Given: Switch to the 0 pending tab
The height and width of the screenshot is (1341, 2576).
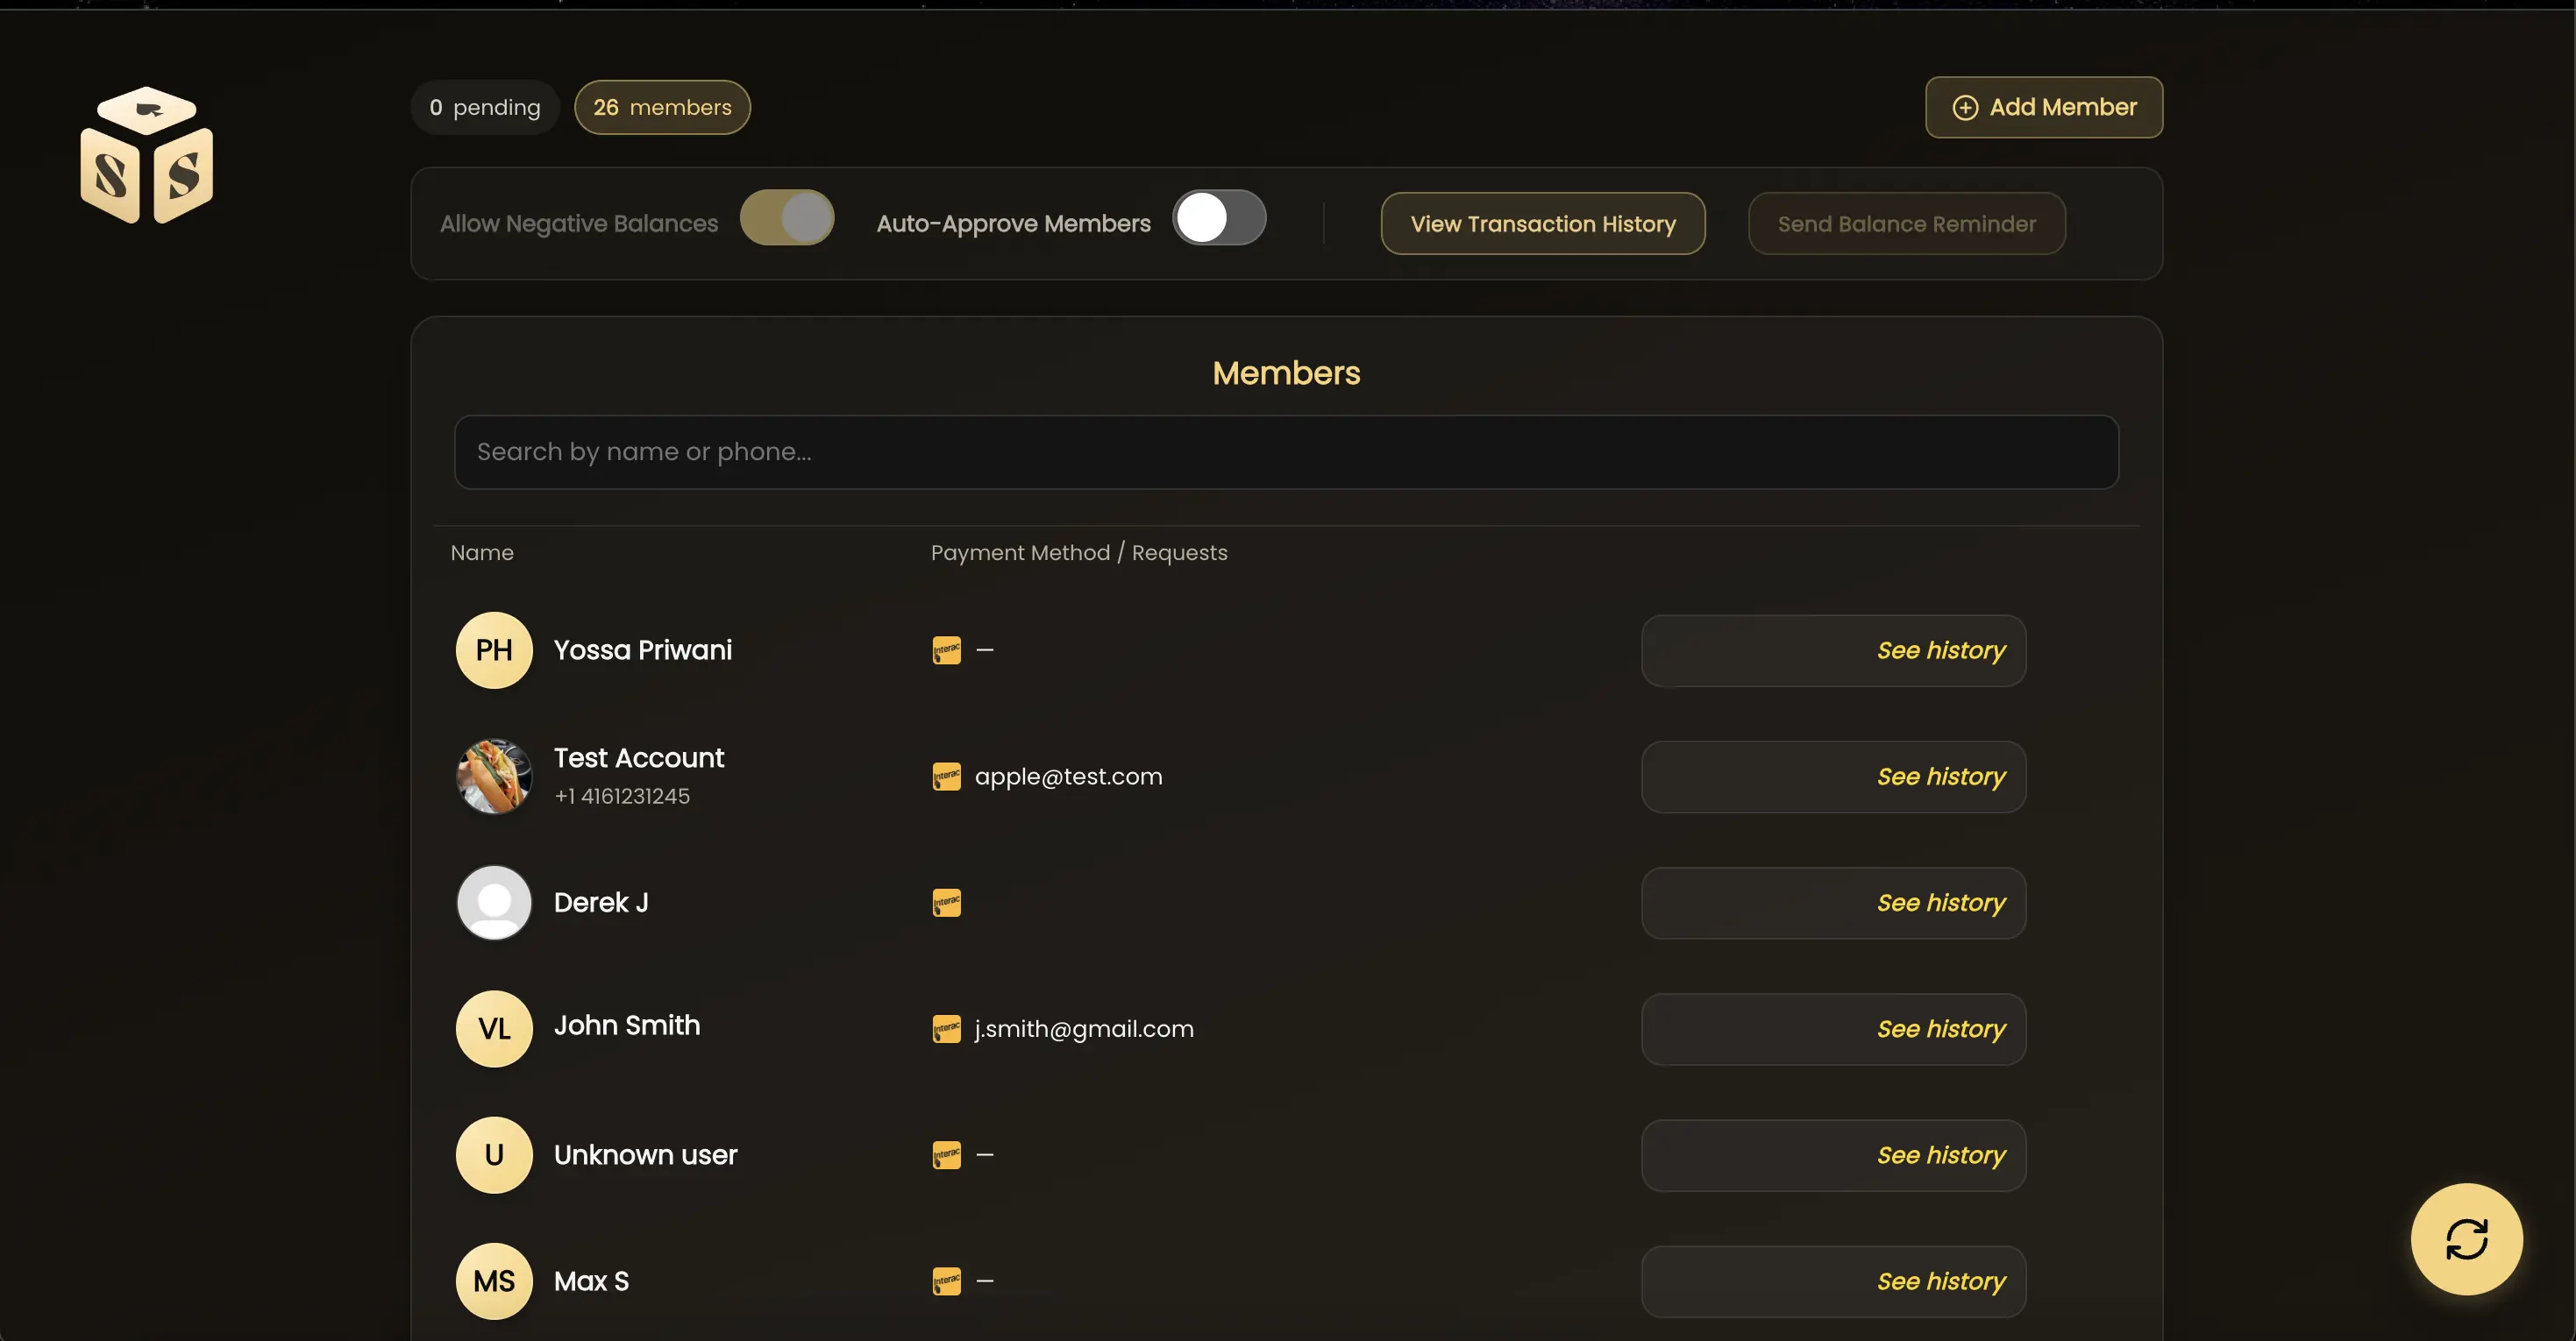Looking at the screenshot, I should click(x=485, y=107).
